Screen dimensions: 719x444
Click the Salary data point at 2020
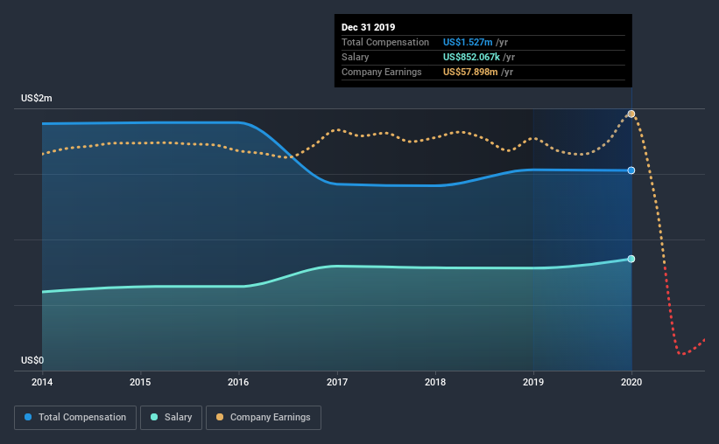coord(631,259)
